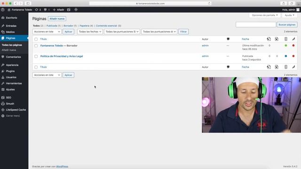Open Comentarios in the sidebar

[x=14, y=57]
